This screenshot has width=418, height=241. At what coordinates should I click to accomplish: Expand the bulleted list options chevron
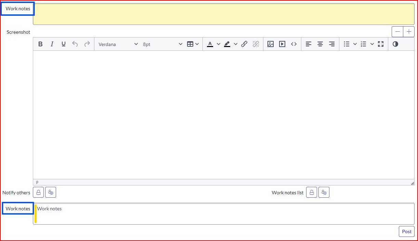[x=355, y=44]
